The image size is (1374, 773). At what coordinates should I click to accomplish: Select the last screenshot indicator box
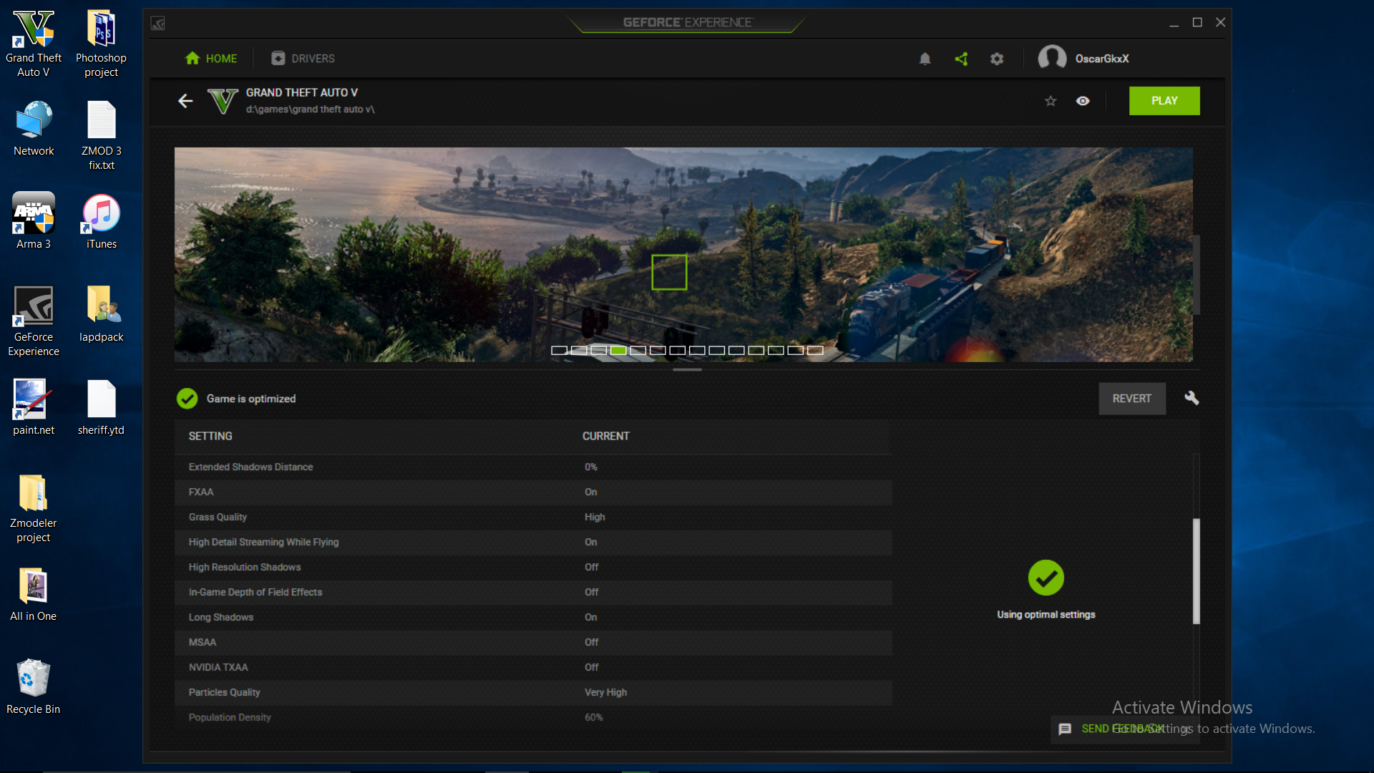point(815,351)
